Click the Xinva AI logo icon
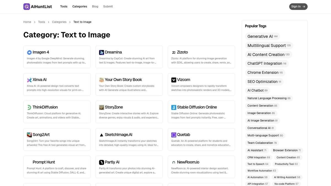 pyautogui.click(x=29, y=80)
